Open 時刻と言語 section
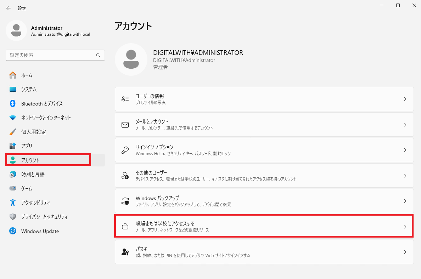The image size is (421, 279). (x=55, y=174)
